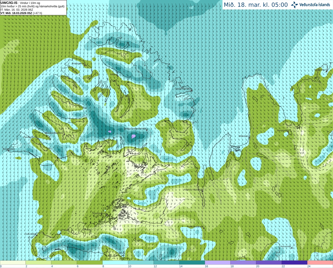The width and height of the screenshot is (333, 268).
Task: Click the Stykkishólmur station label
Action: click(99, 213)
